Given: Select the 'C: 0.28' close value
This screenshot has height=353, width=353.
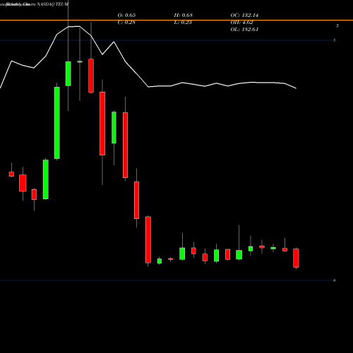Looking at the screenshot, I should coord(126,23).
